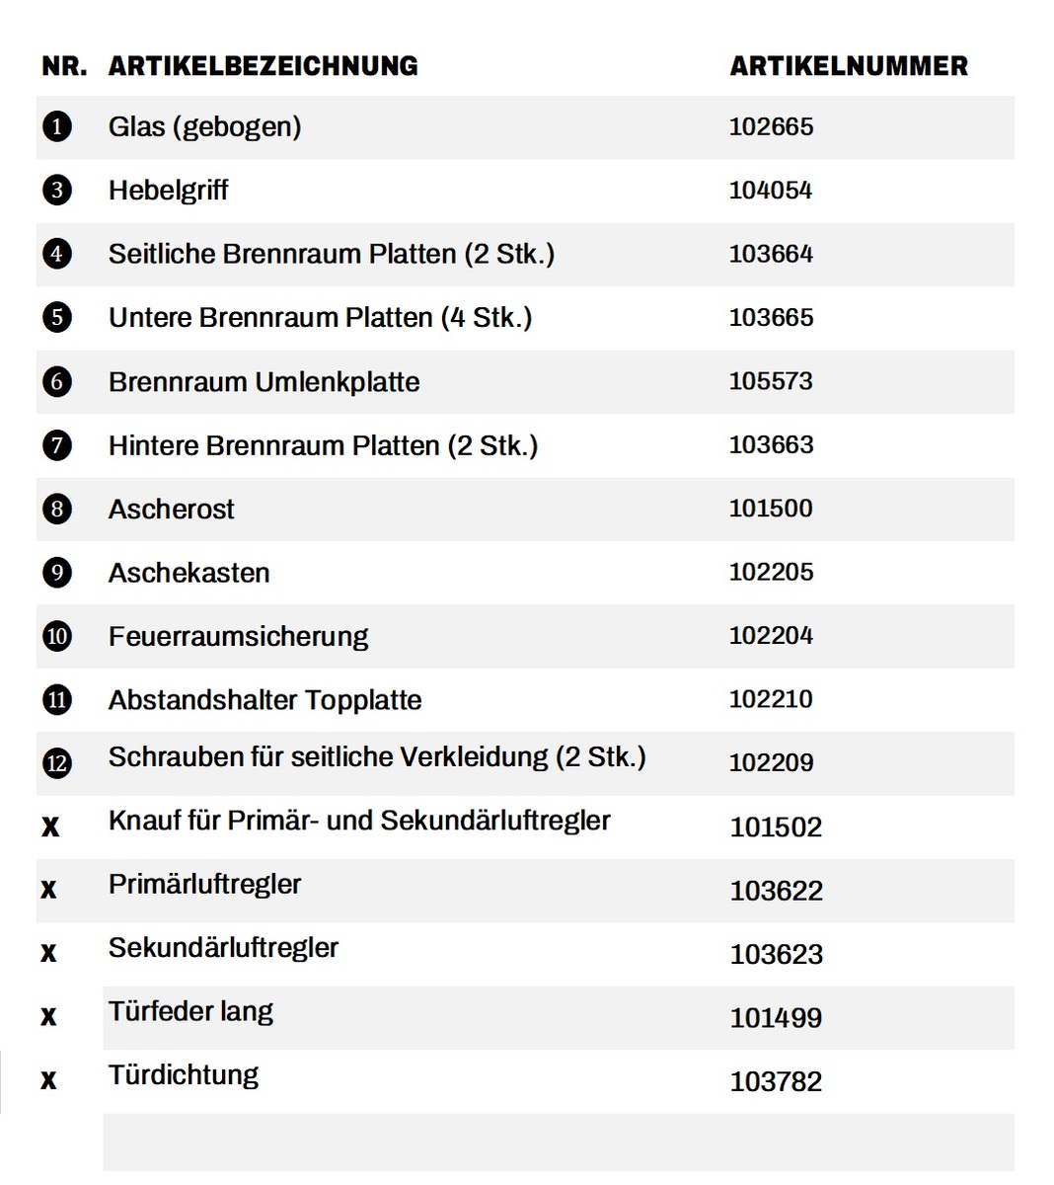The width and height of the screenshot is (1054, 1185).
Task: Select the Glas (gebogen) item text
Action: pos(204,127)
